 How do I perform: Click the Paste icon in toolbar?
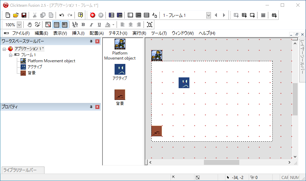[x=51, y=15]
